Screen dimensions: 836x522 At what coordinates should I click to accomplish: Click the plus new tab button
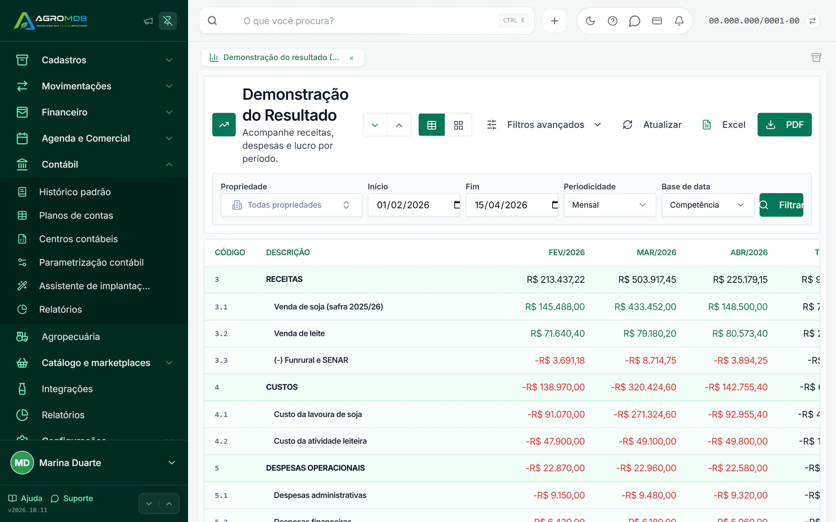coord(554,21)
